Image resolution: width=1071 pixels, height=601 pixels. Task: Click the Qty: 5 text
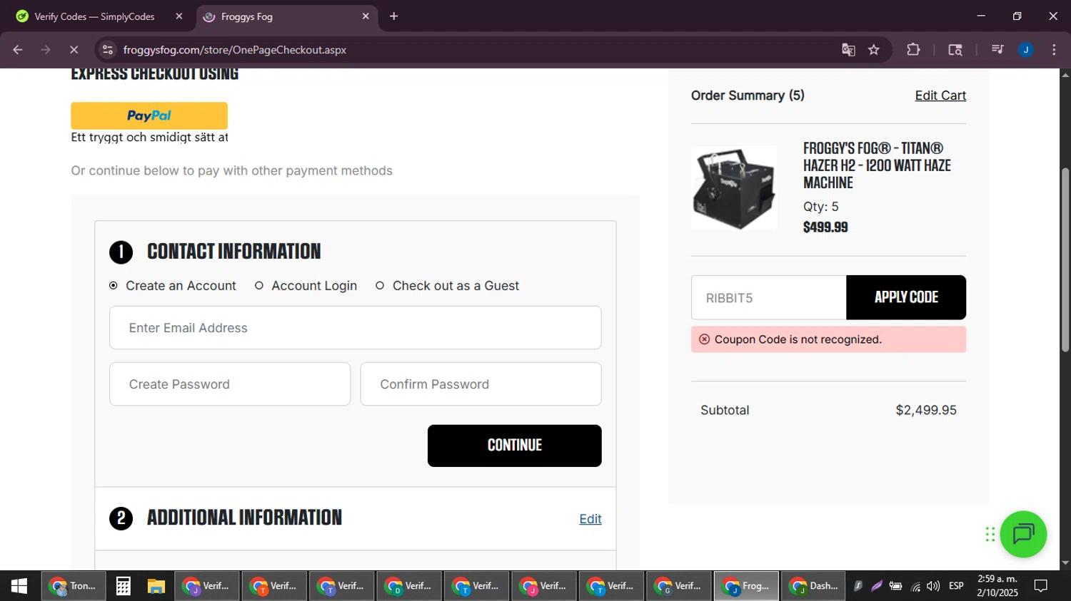[821, 207]
